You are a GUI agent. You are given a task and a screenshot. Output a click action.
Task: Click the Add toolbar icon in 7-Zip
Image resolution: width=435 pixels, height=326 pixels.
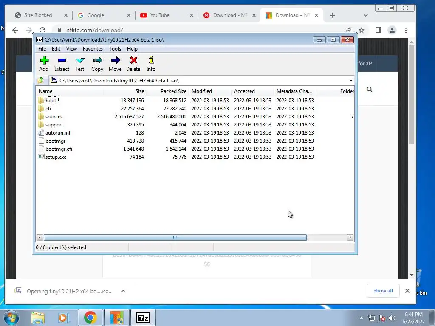click(x=44, y=60)
